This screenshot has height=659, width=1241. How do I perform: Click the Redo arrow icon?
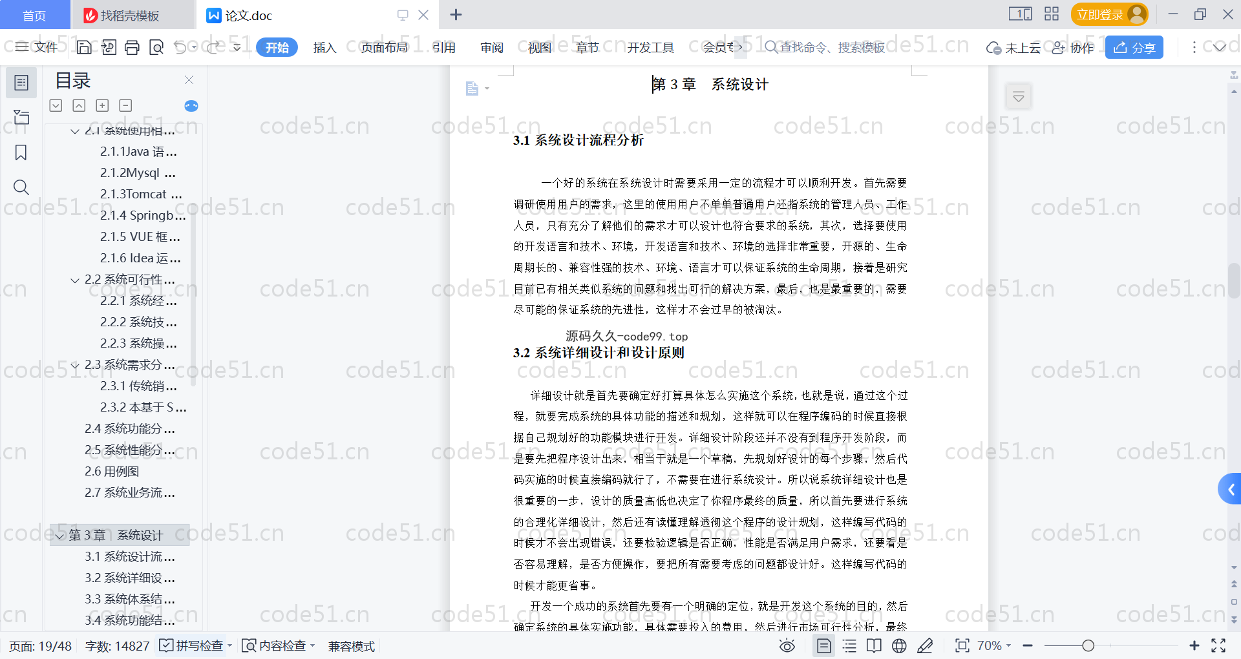[x=213, y=47]
